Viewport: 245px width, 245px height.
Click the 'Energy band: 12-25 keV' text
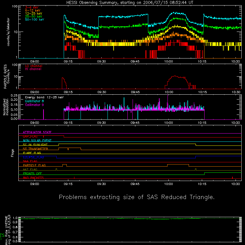pos(44,97)
